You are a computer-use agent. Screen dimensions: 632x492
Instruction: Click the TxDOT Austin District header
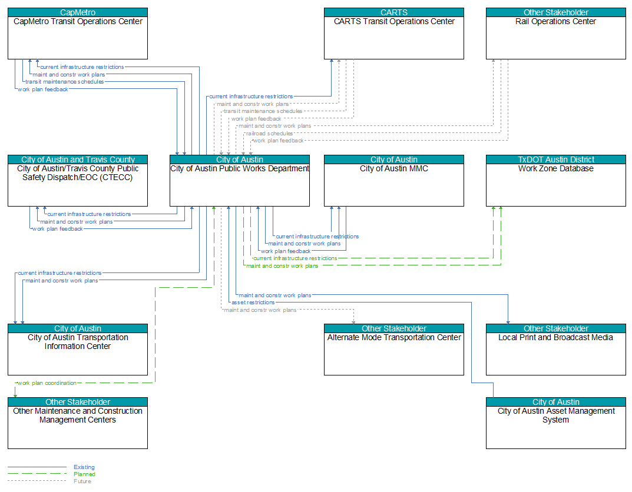pos(556,160)
